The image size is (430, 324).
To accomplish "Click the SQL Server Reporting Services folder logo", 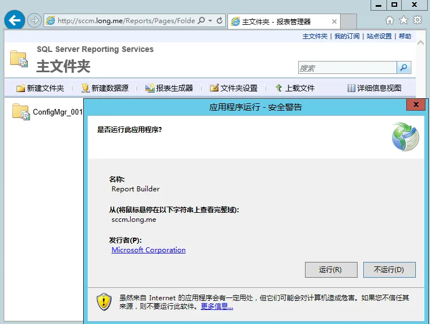I will pos(19,59).
